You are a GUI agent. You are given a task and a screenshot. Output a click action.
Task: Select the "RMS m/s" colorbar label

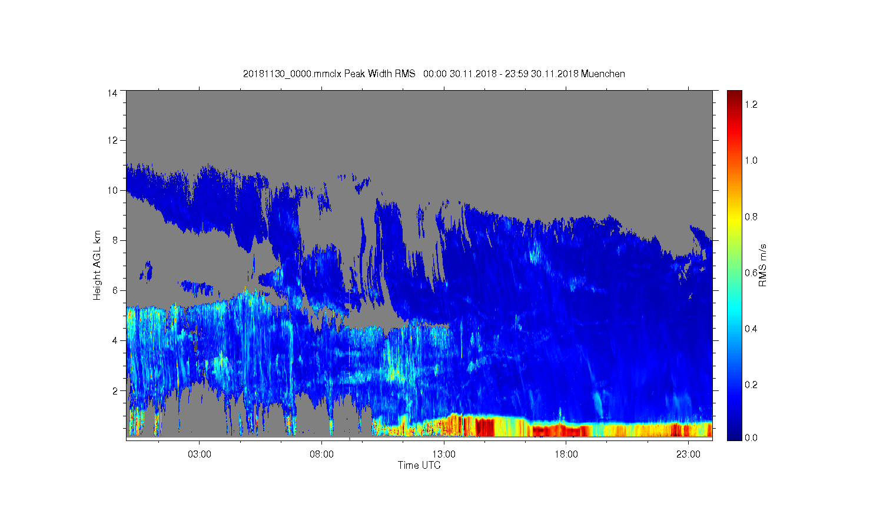click(762, 265)
